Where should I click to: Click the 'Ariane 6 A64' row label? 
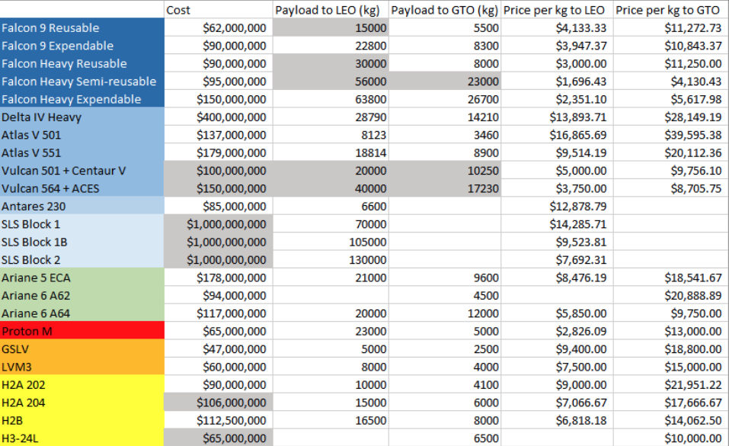[82, 313]
